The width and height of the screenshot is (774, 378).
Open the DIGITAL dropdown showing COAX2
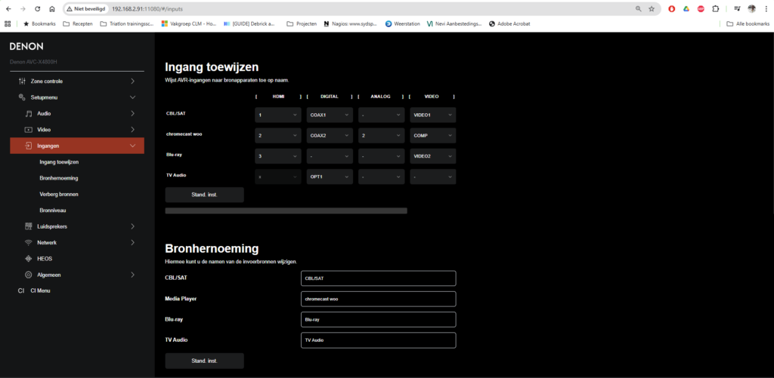[x=330, y=136]
